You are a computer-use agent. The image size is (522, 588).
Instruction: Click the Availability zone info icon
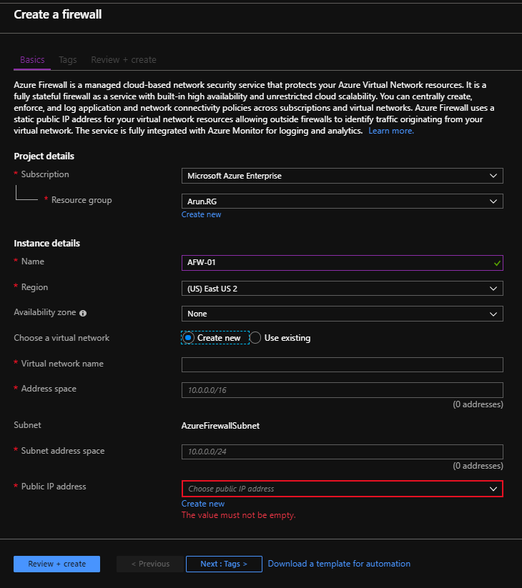83,313
